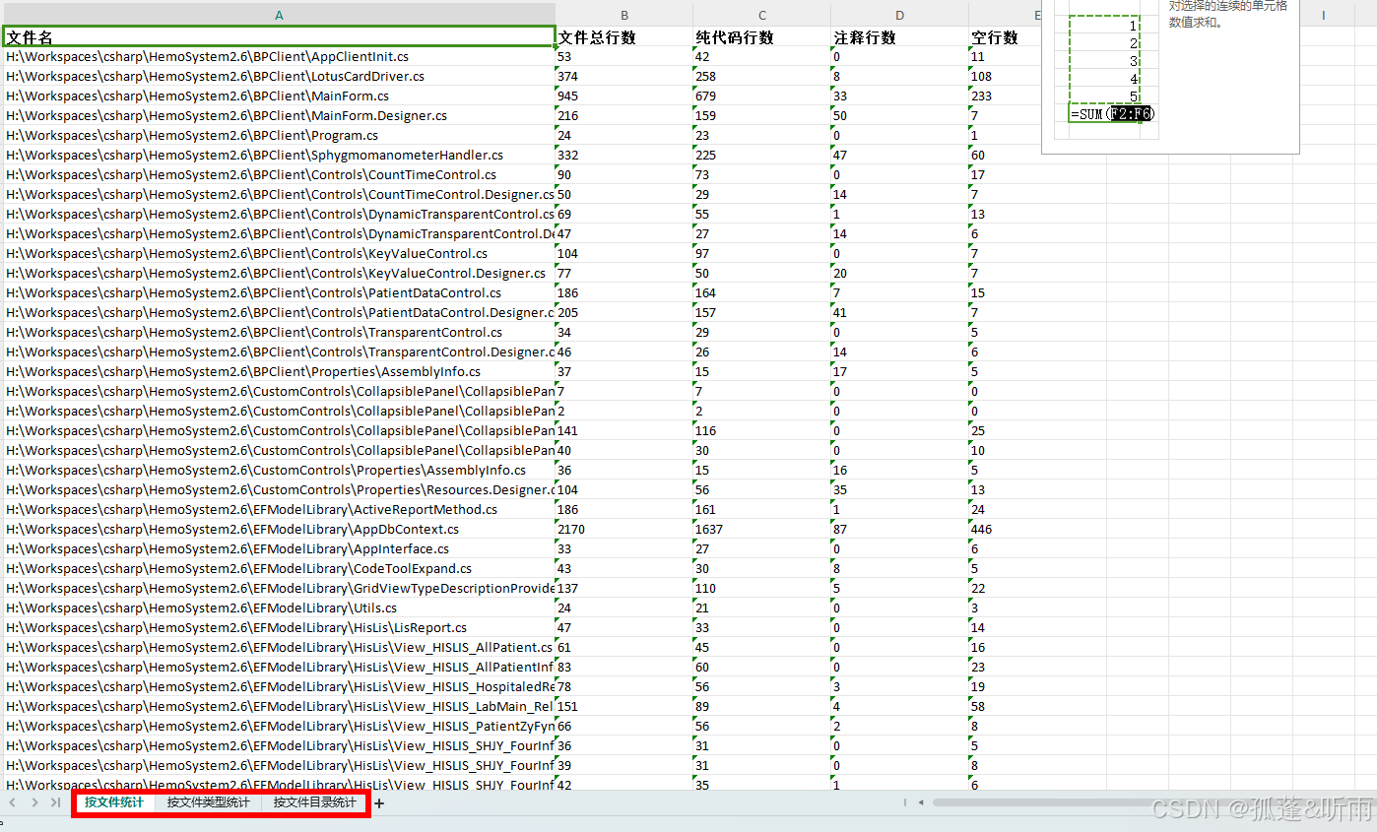
Task: Switch to the 按文件统计 sheet tab
Action: pos(114,802)
